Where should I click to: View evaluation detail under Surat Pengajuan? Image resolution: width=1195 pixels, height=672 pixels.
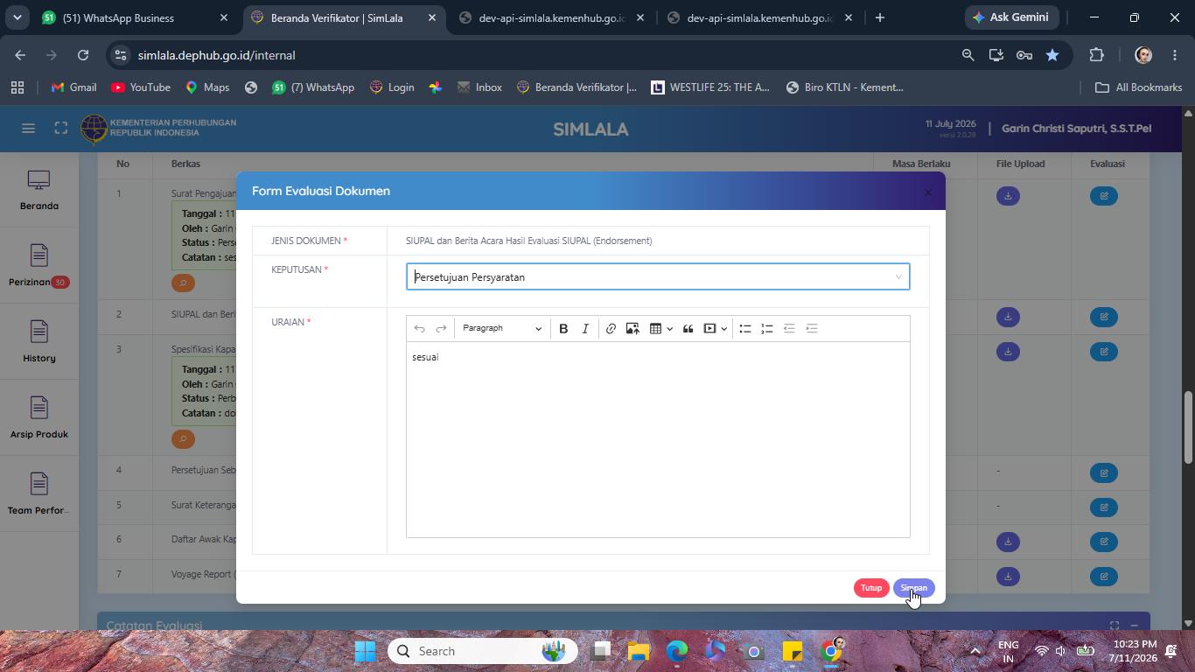tap(183, 283)
